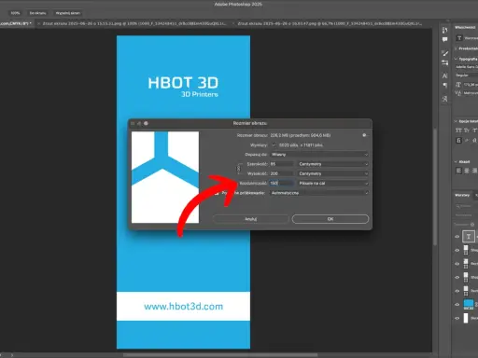The height and width of the screenshot is (358, 478).
Task: Collapse the Opcje tekstu section
Action: (x=457, y=121)
